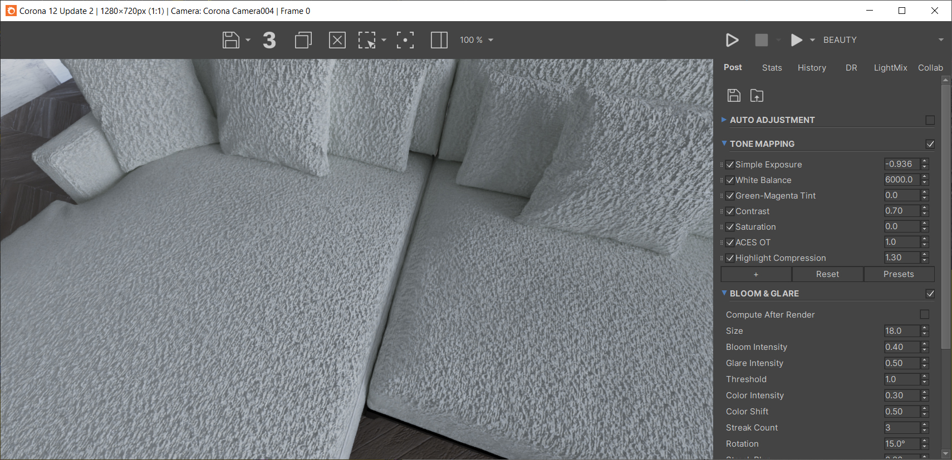Click the Glare Intensity value field

tap(902, 363)
